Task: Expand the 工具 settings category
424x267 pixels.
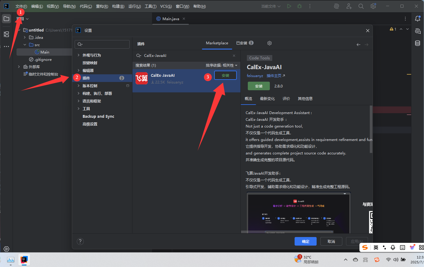Action: tap(79, 109)
